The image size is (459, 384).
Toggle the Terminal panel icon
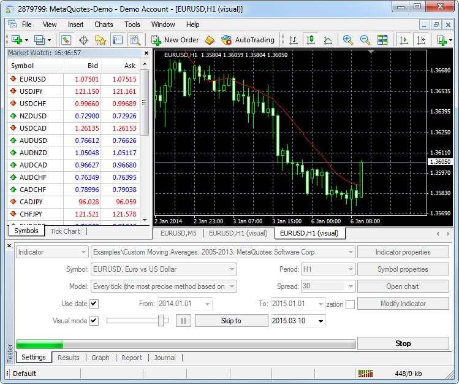coord(118,40)
